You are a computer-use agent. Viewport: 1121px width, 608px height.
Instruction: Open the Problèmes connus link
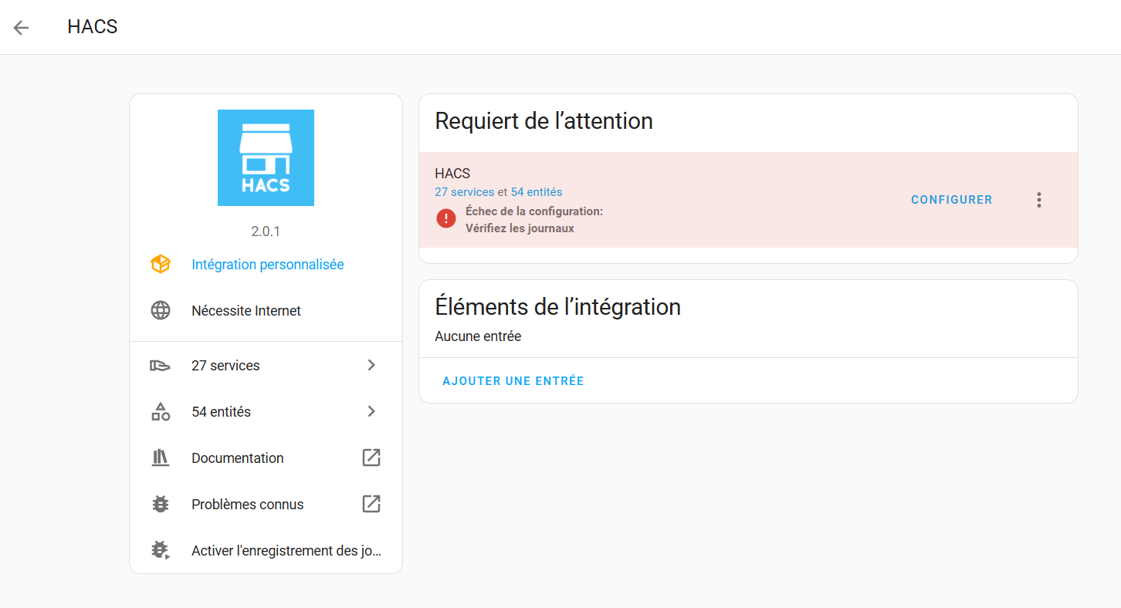coord(266,504)
